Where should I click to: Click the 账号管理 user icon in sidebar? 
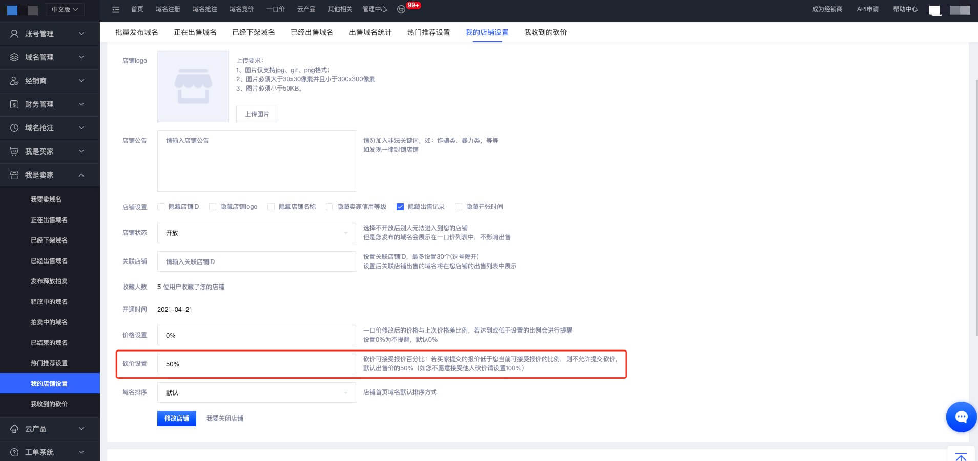[14, 34]
